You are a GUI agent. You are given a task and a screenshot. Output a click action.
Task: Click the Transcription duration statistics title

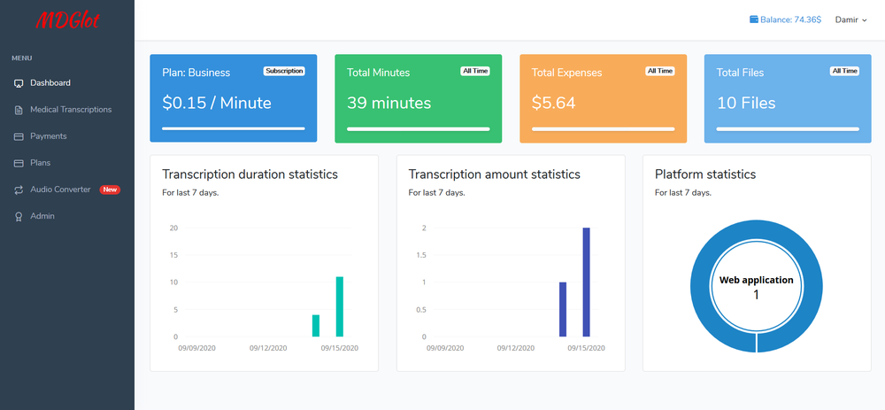click(x=250, y=174)
